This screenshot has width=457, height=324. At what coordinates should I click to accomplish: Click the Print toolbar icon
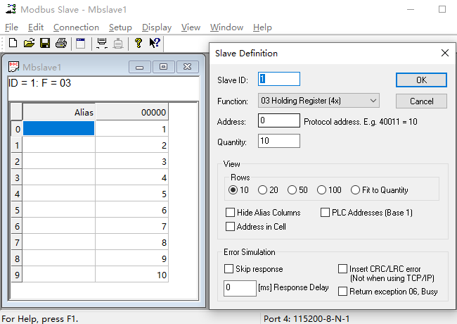point(61,43)
